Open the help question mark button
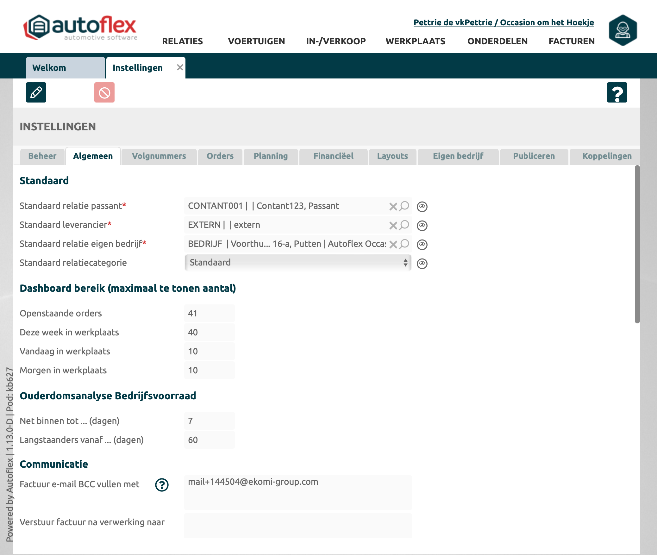 [x=617, y=92]
